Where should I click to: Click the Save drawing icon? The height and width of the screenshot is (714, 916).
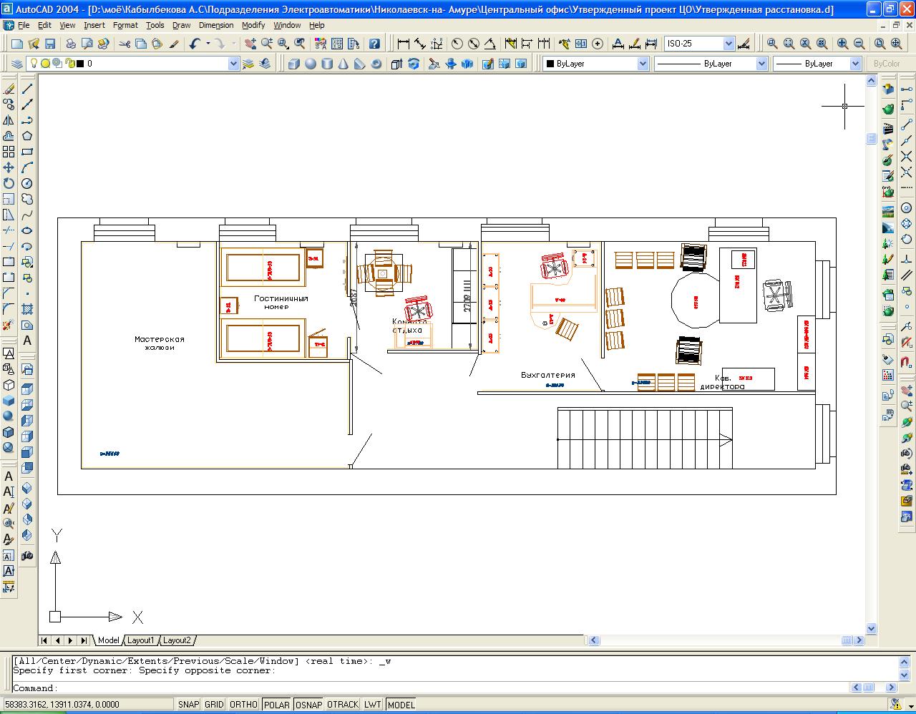click(49, 44)
